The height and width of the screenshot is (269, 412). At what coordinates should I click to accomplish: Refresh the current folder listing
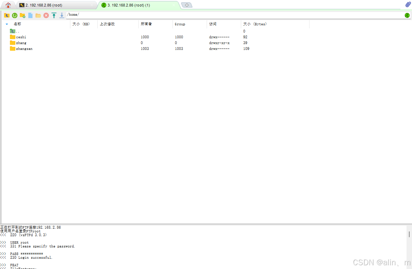(15, 15)
